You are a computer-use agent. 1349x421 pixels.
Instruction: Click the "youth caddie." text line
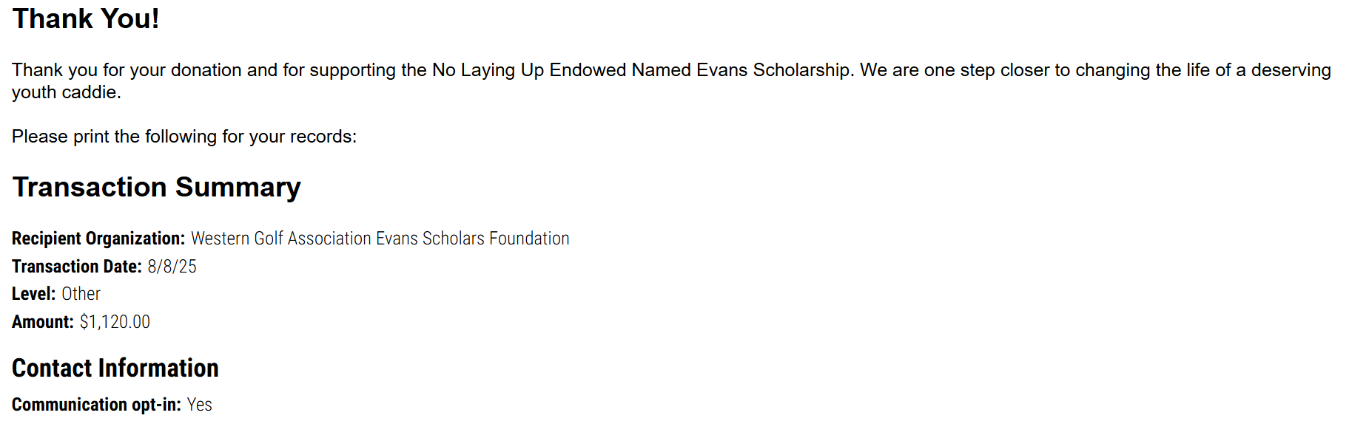66,92
